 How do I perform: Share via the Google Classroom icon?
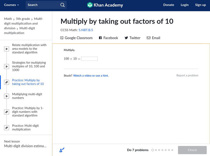point(62,38)
